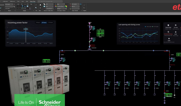The width and height of the screenshot is (181, 106).
Task: Click the Plot magnifier icon
Action: [36, 8]
